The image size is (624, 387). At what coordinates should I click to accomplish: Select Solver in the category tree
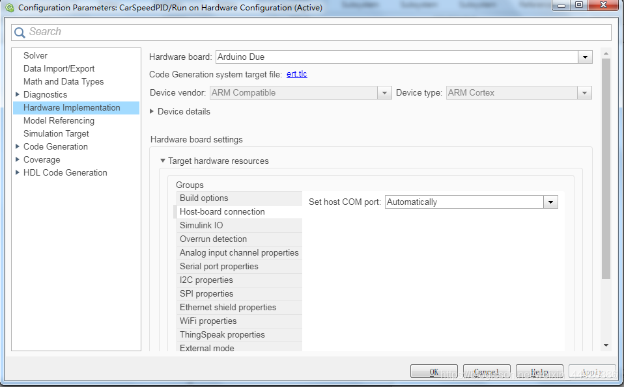pos(35,56)
